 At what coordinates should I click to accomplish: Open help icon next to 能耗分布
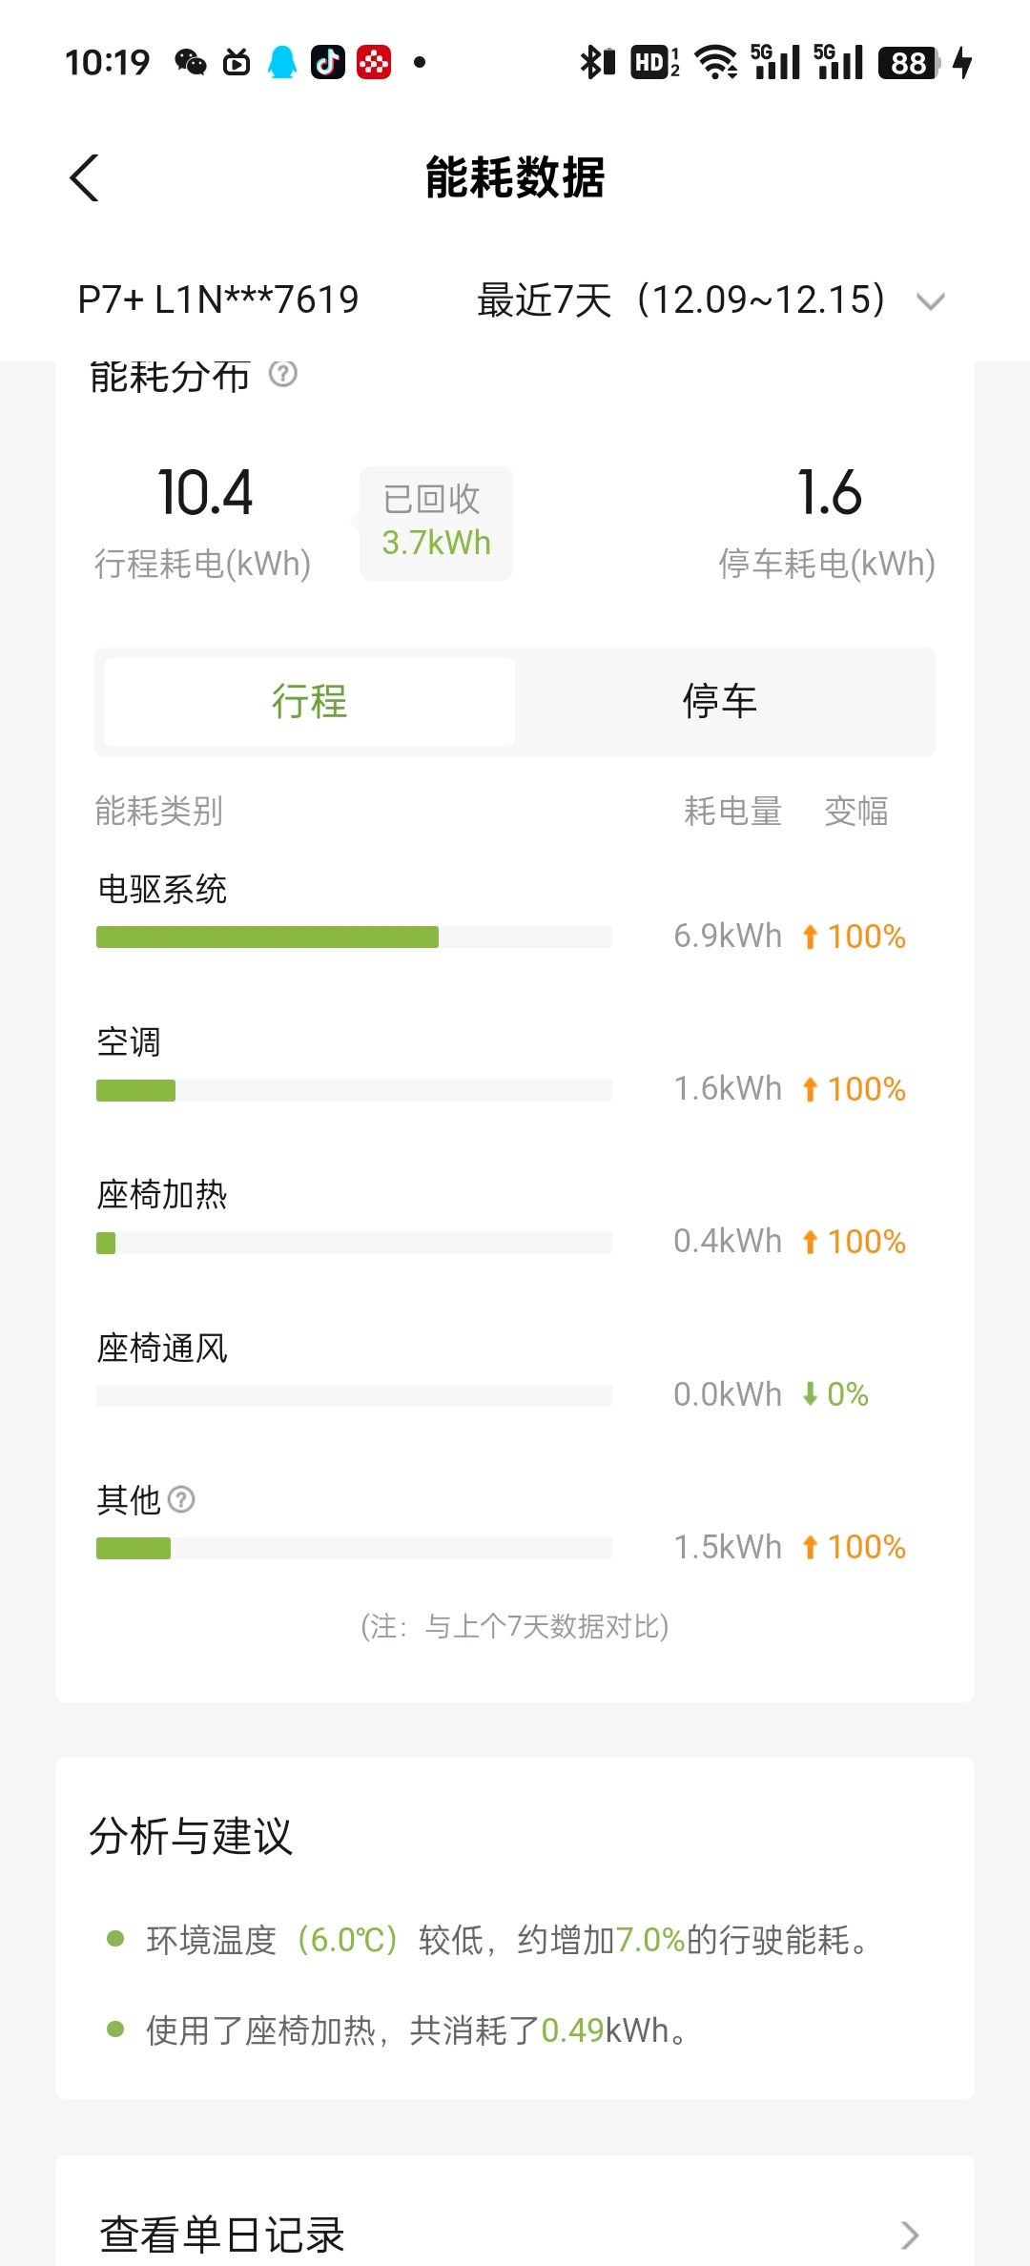point(283,374)
